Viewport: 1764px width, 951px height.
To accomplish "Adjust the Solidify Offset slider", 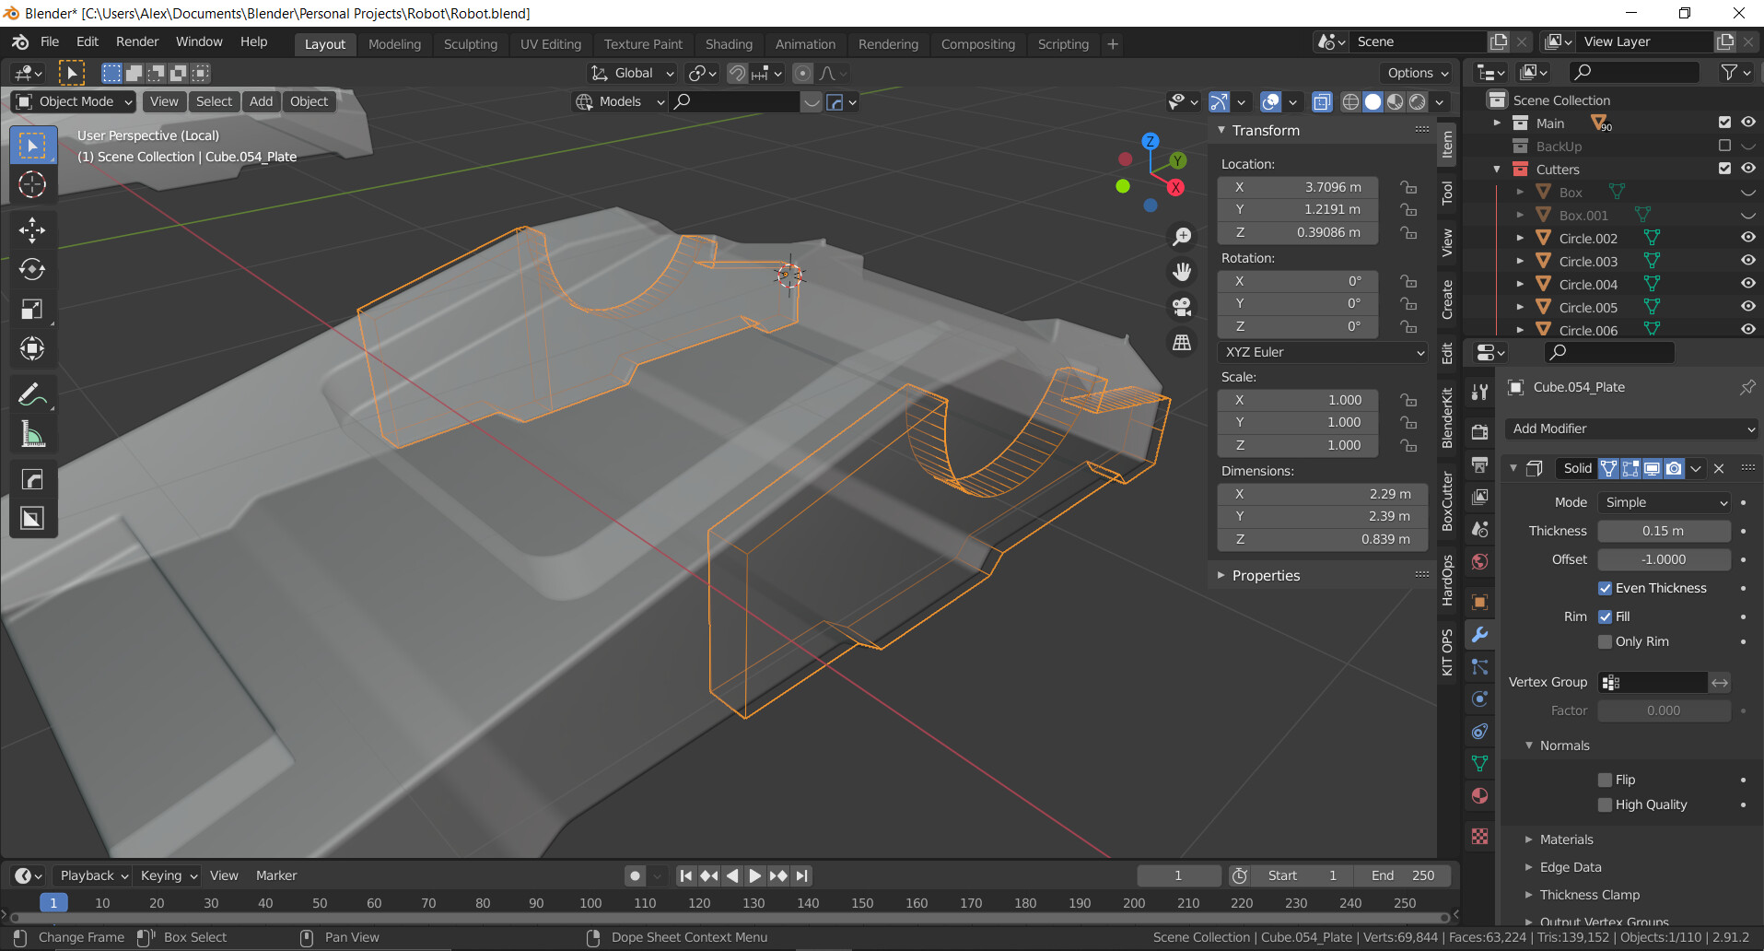I will tap(1664, 559).
